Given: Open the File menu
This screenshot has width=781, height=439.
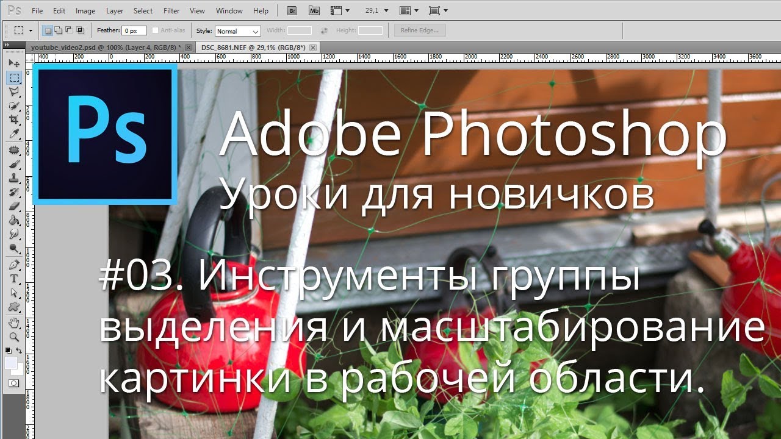Looking at the screenshot, I should pos(37,11).
